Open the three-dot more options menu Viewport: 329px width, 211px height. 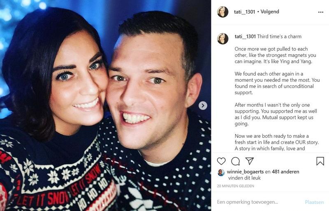tap(321, 12)
